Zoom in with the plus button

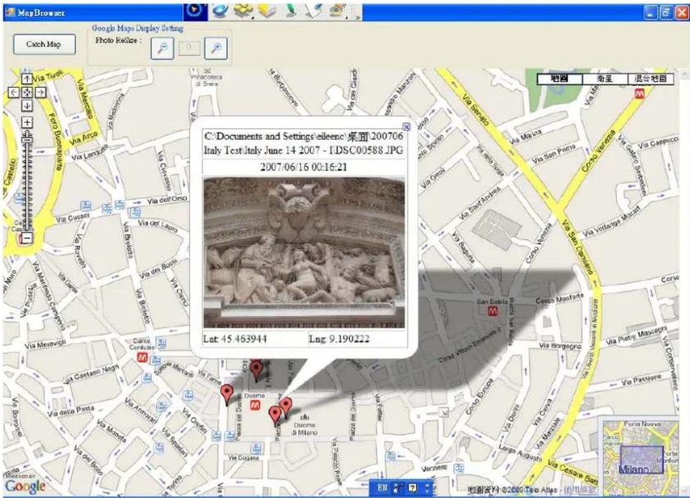point(27,122)
